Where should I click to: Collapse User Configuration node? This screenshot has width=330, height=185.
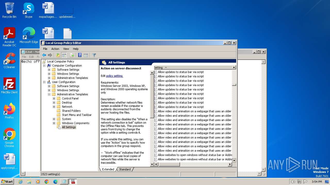click(x=44, y=82)
